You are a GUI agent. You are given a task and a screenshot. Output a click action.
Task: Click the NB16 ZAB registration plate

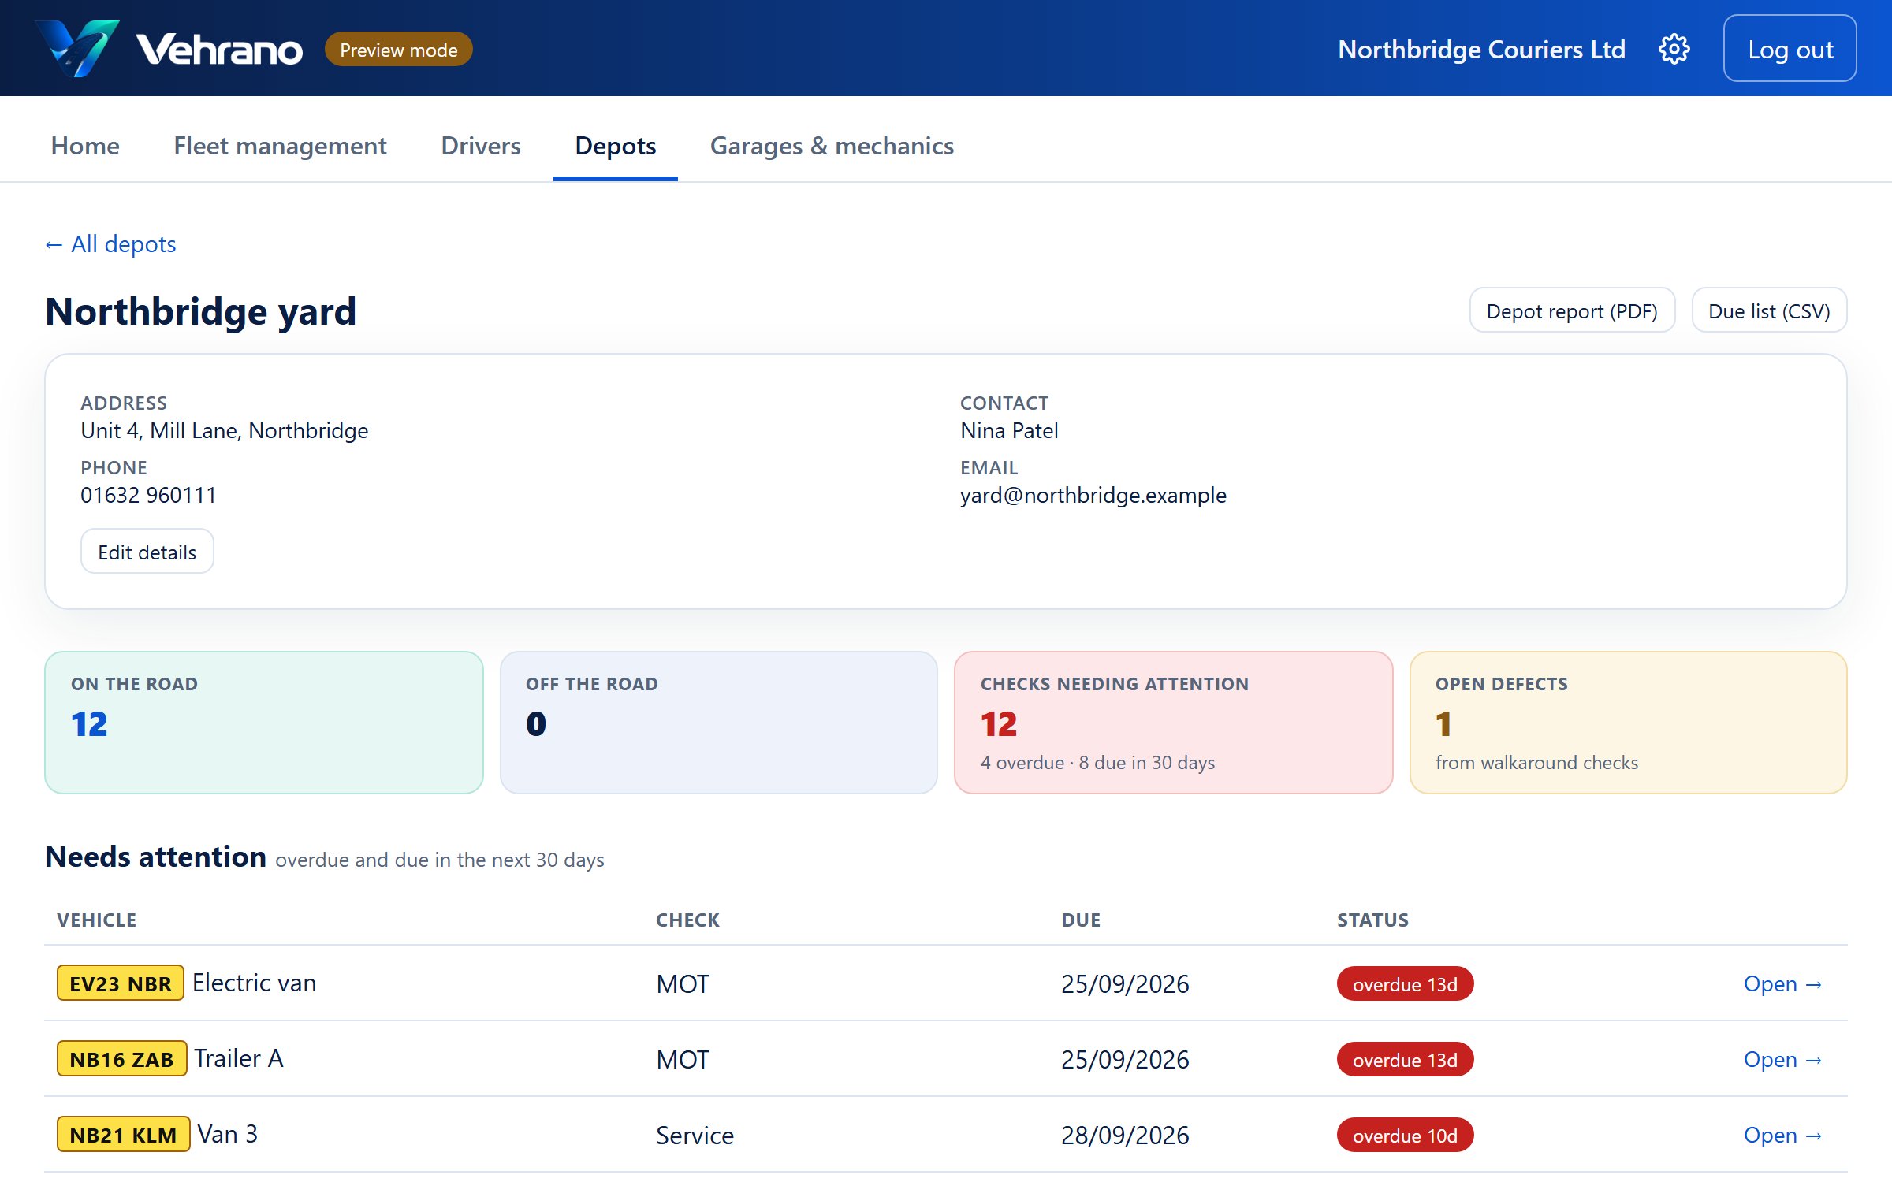121,1059
